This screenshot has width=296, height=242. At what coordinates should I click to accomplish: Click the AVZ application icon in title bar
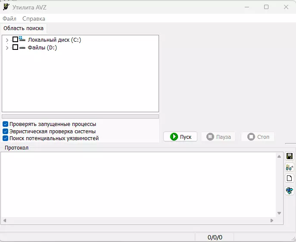[x=6, y=7]
